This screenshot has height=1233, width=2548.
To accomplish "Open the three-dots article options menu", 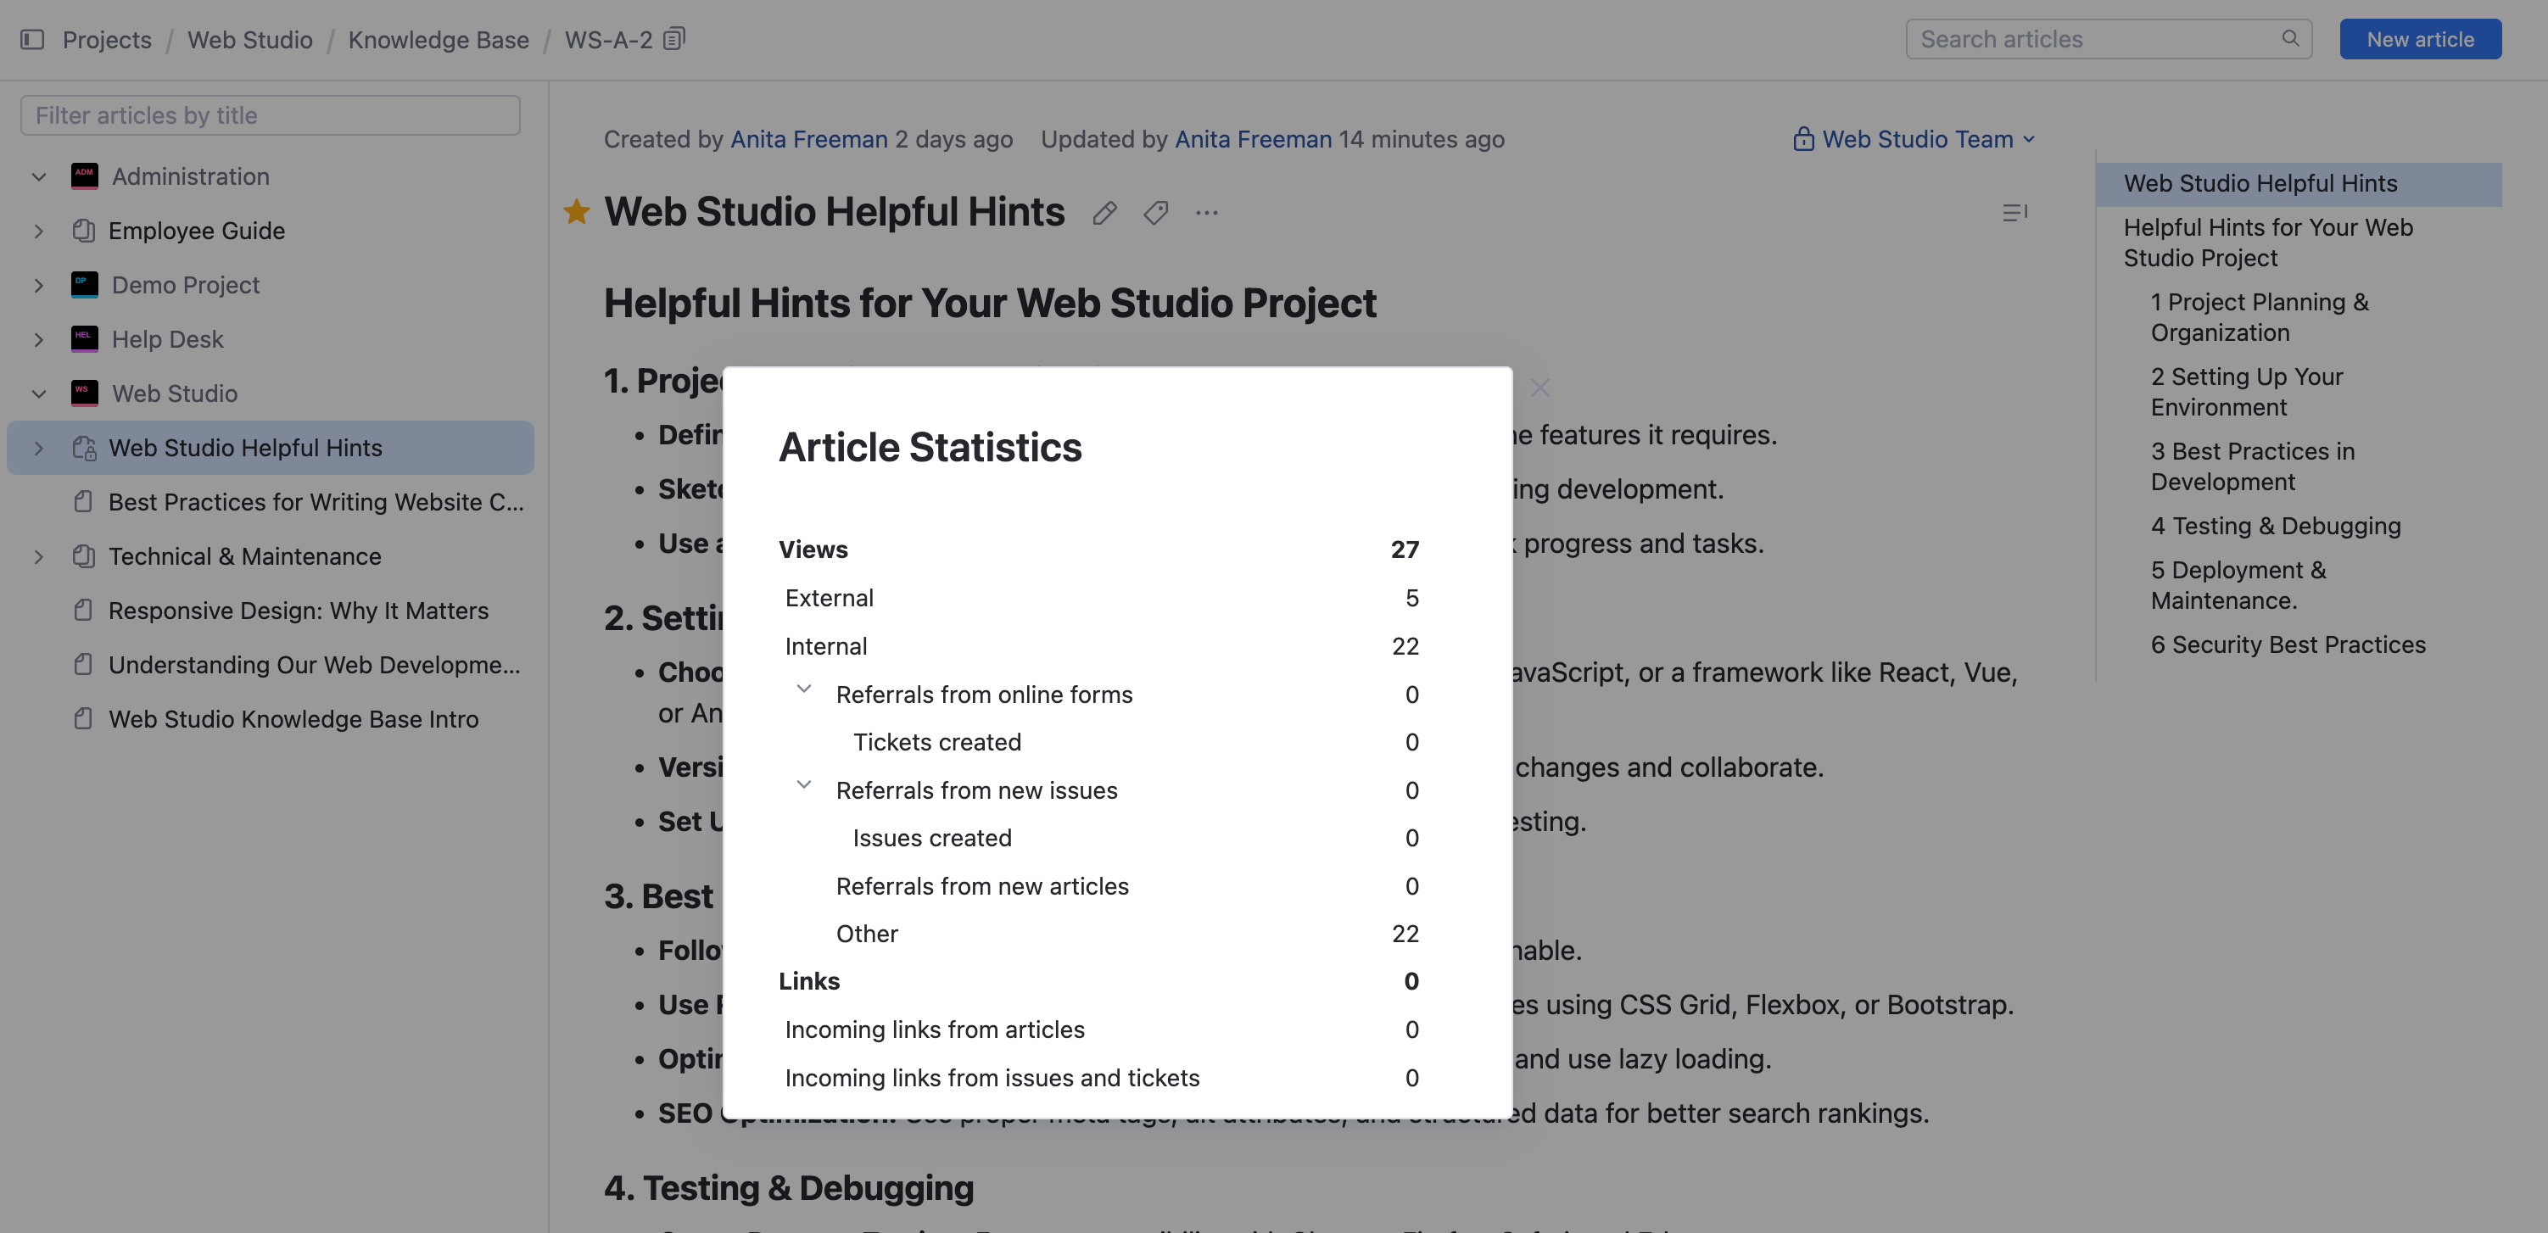I will click(1206, 213).
